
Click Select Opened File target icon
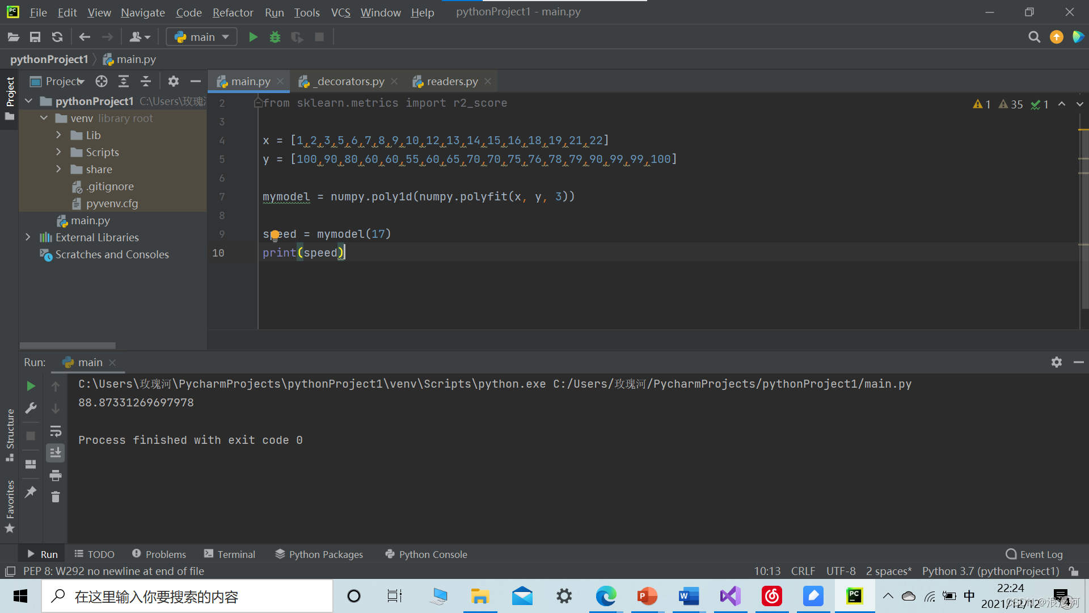tap(102, 81)
